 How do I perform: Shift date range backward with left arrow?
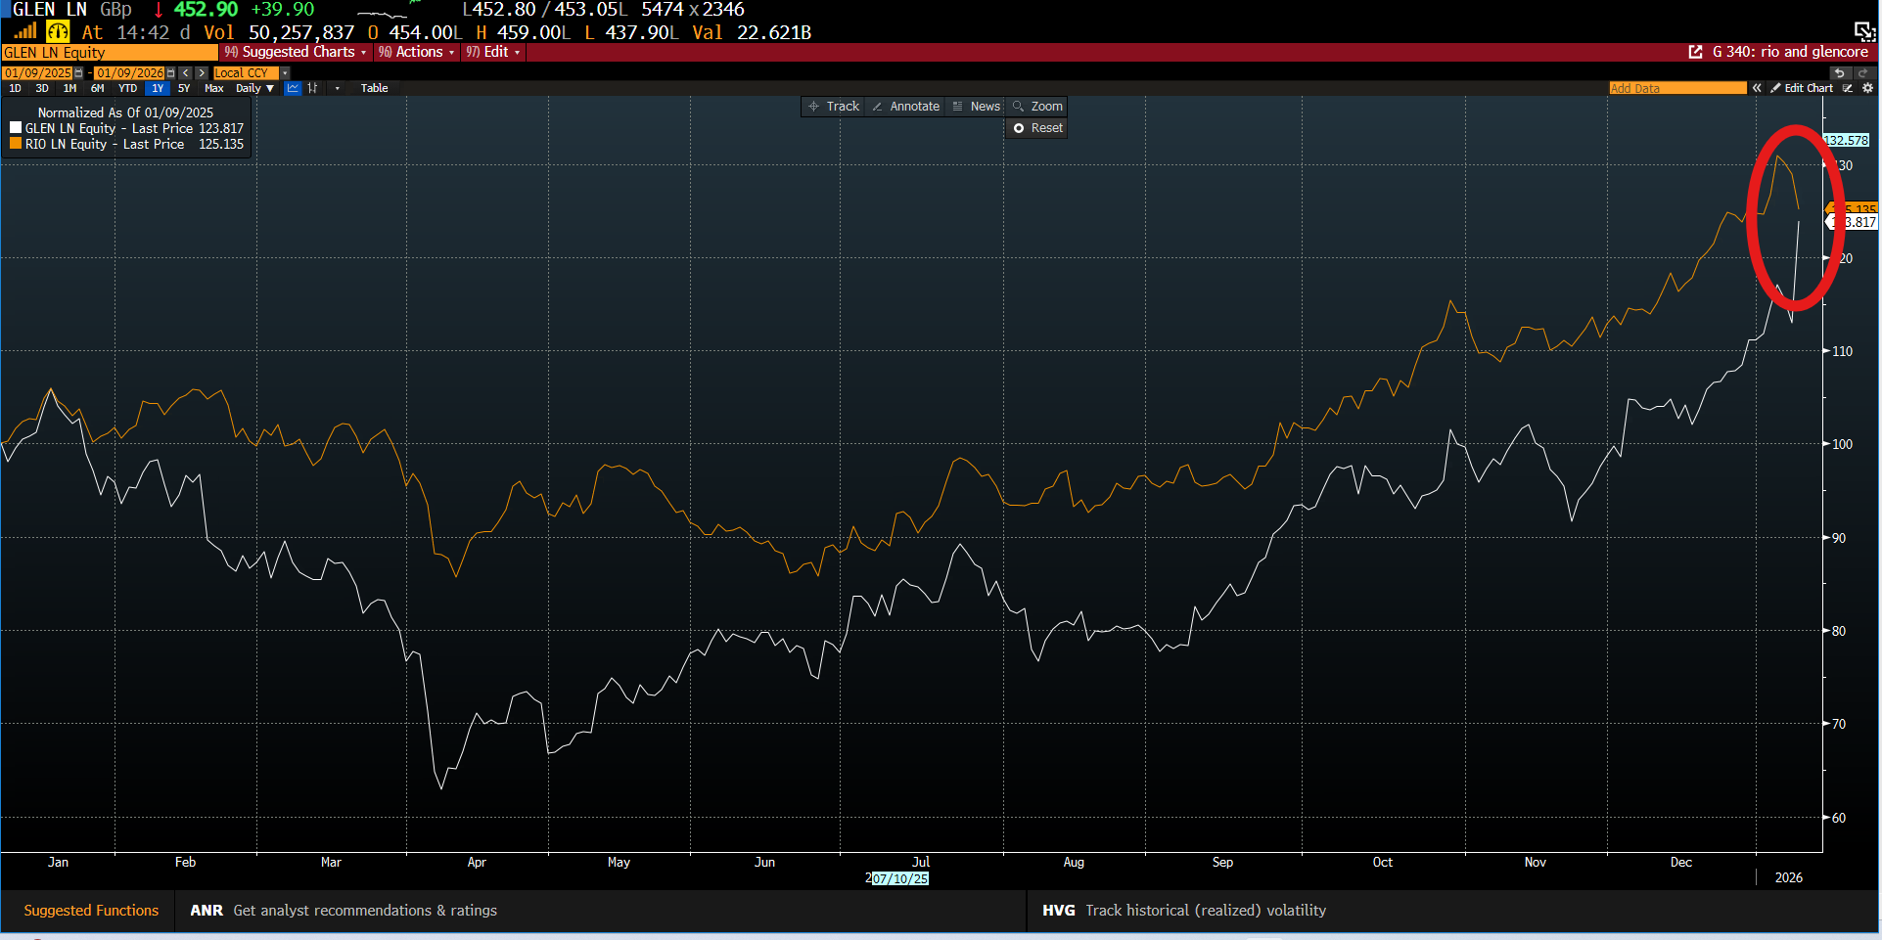point(186,73)
